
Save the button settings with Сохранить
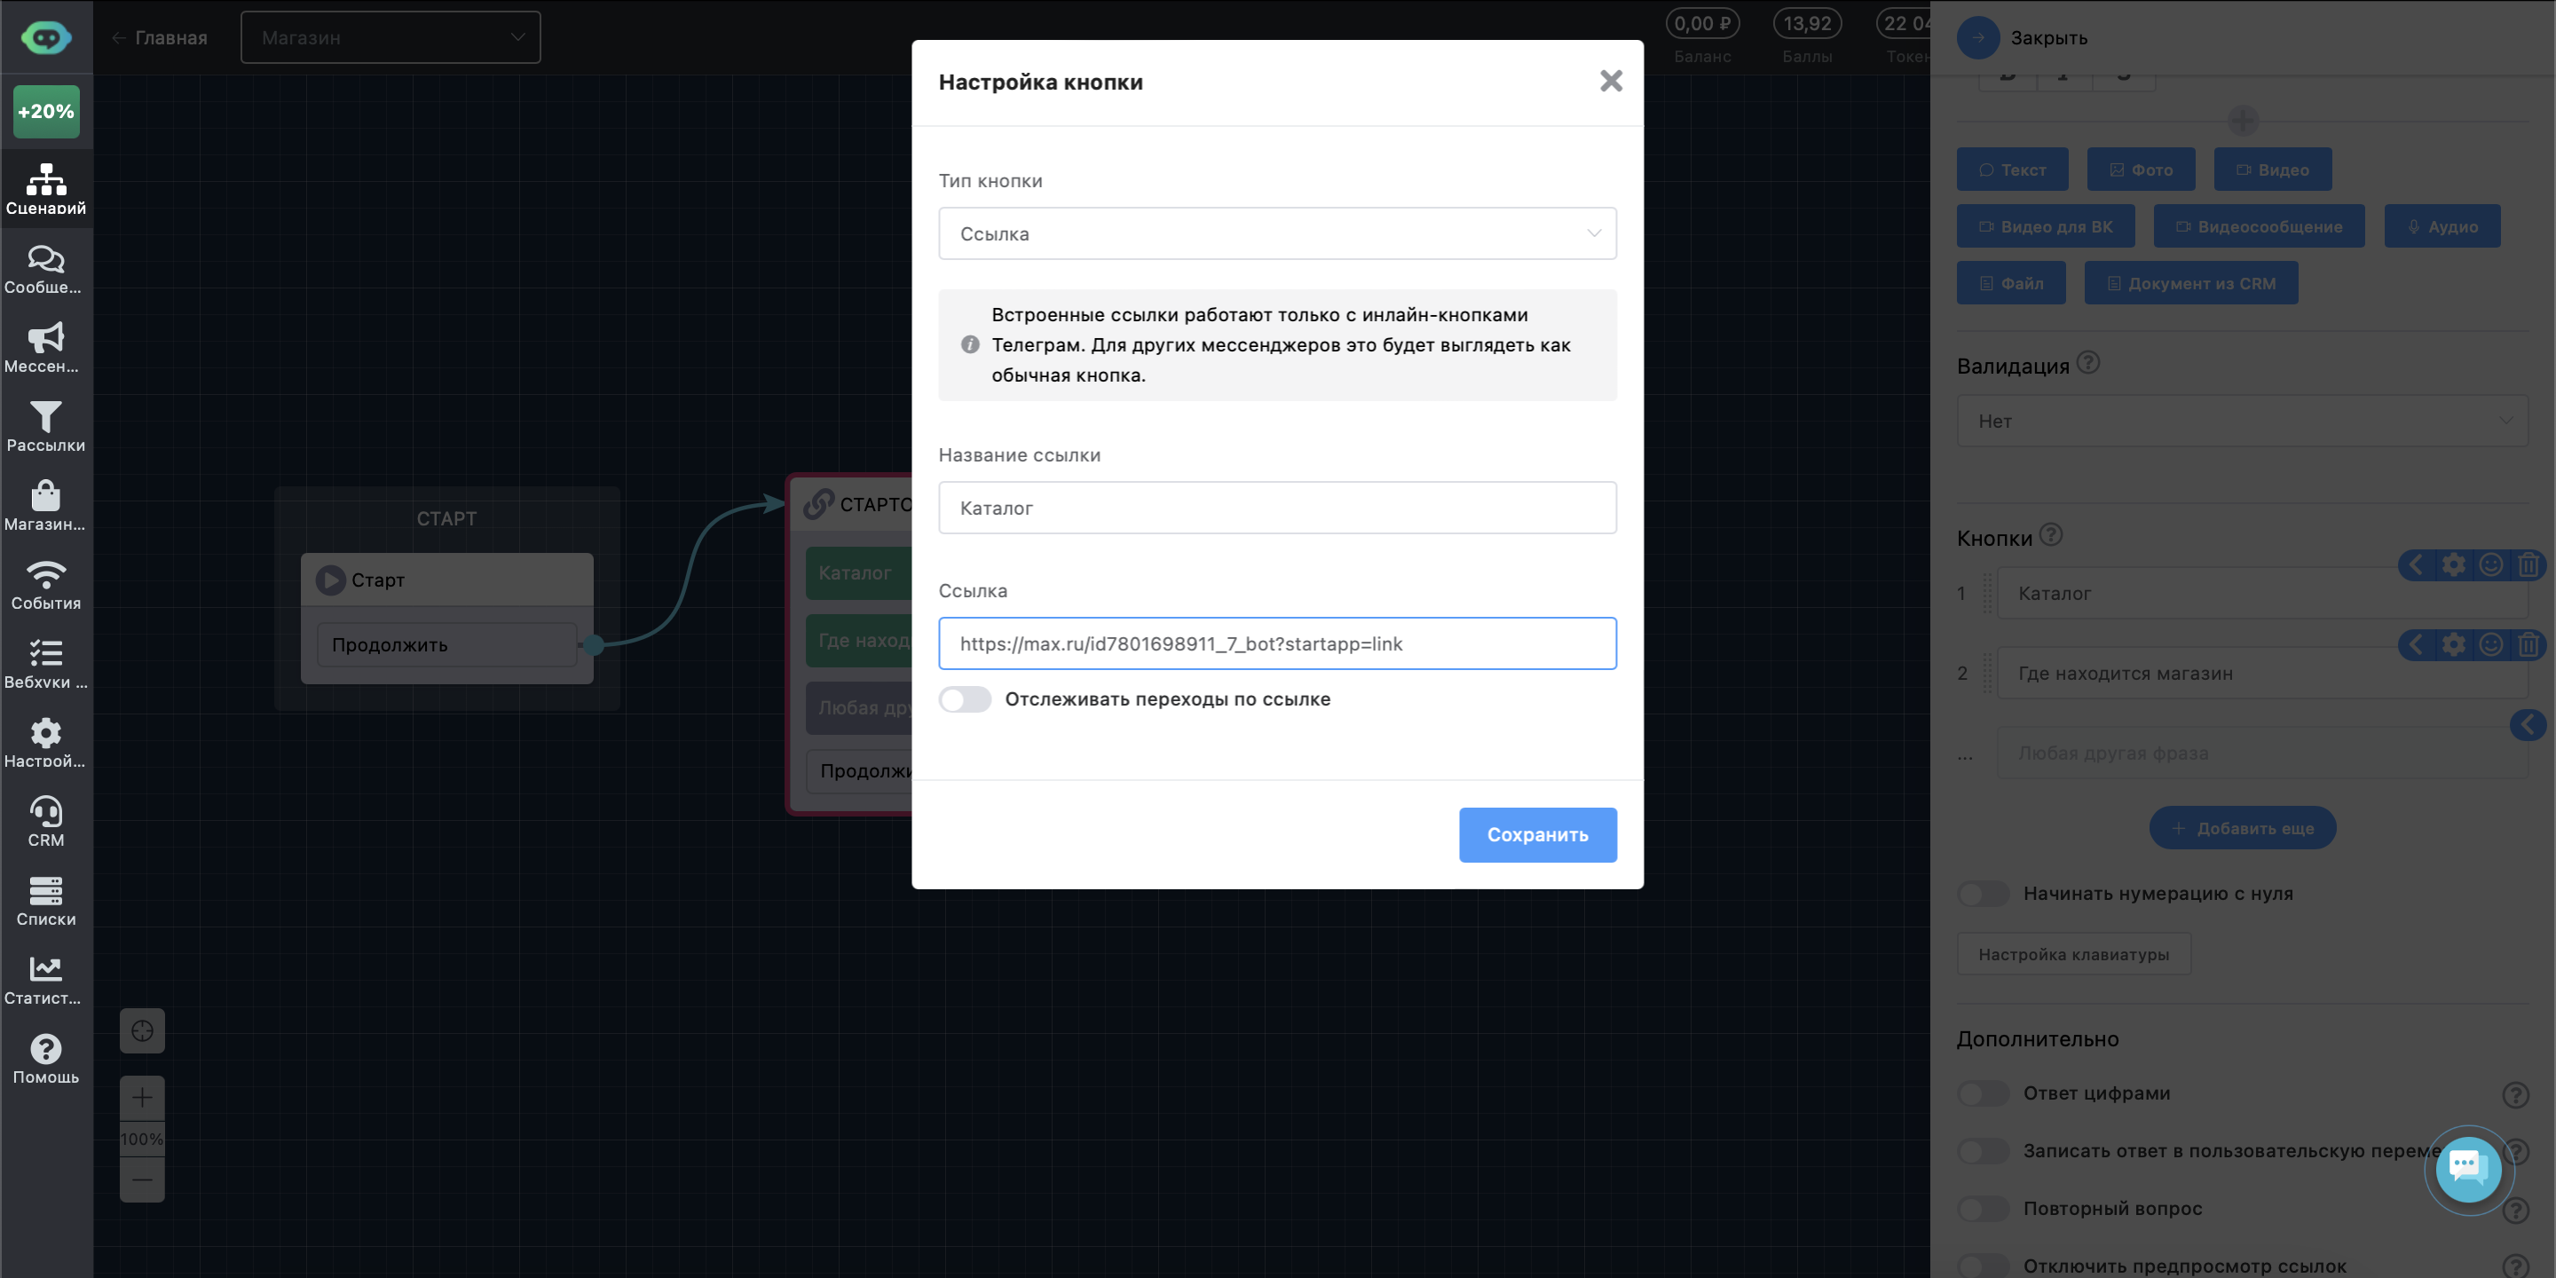1537,834
